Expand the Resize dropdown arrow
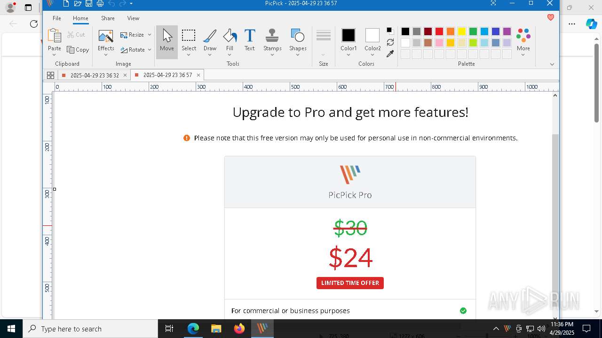 point(150,35)
